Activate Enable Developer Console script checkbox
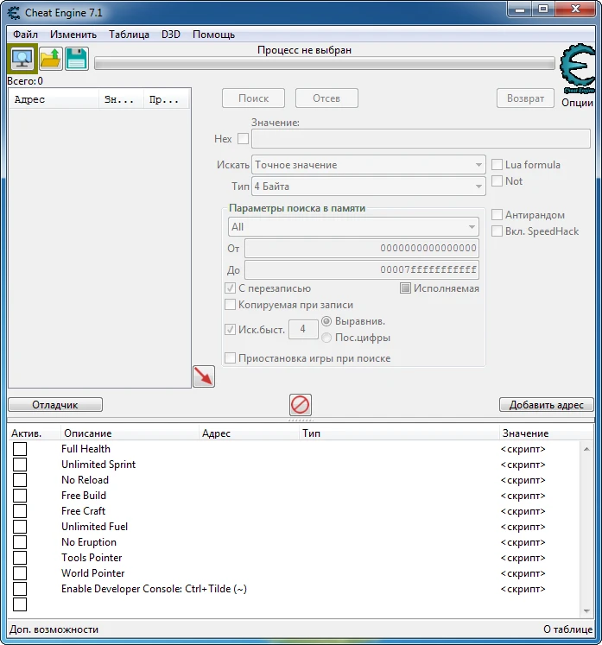602x645 pixels. point(20,589)
